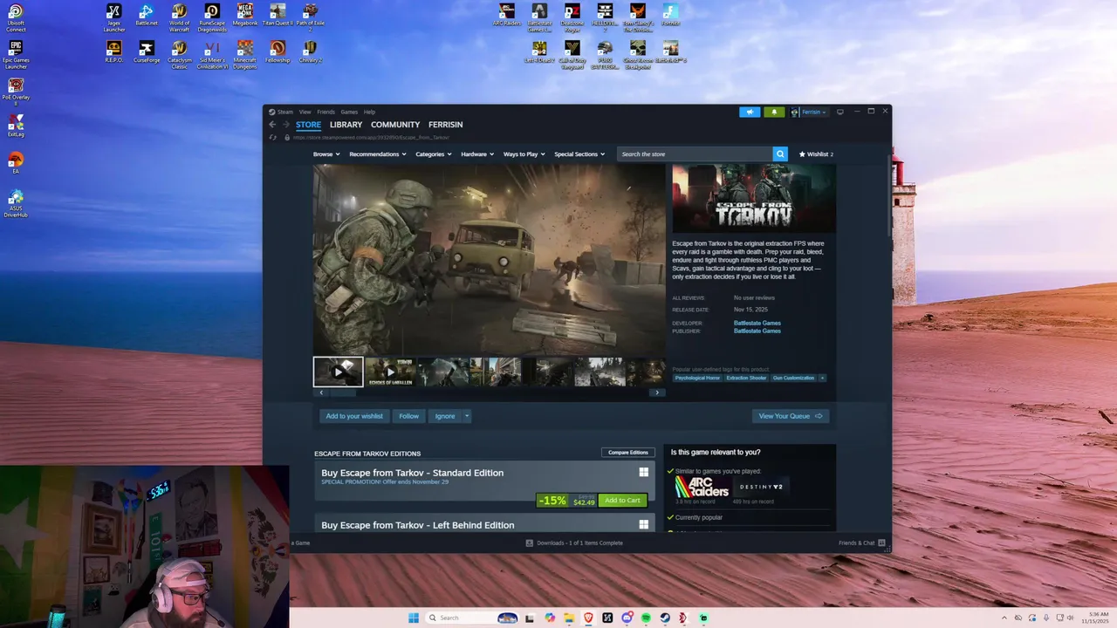1117x628 pixels.
Task: Open the Battlestate Games developer link
Action: pyautogui.click(x=757, y=323)
